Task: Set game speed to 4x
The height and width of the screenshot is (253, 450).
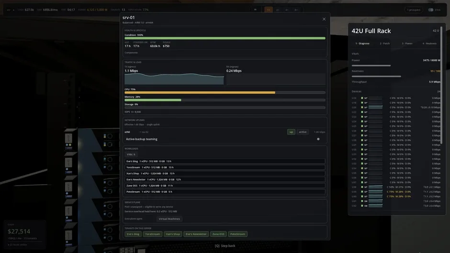Action: [287, 10]
